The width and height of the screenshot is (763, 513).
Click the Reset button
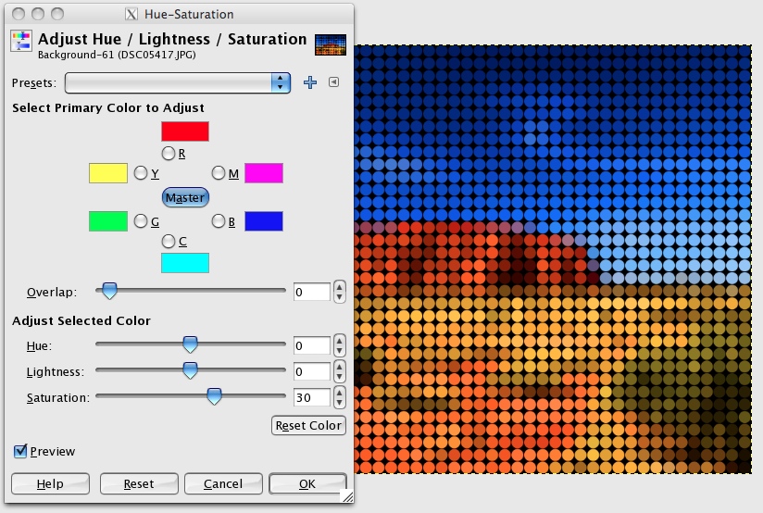(139, 483)
